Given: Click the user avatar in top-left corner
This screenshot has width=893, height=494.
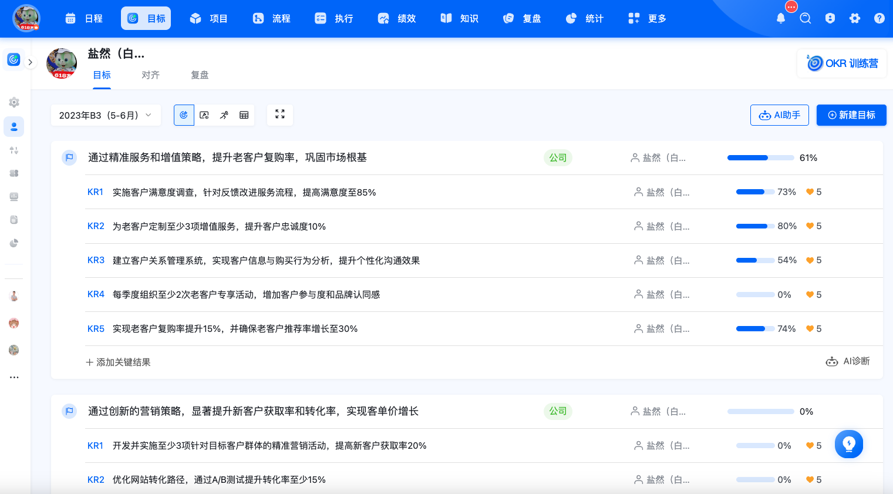Looking at the screenshot, I should click(26, 18).
